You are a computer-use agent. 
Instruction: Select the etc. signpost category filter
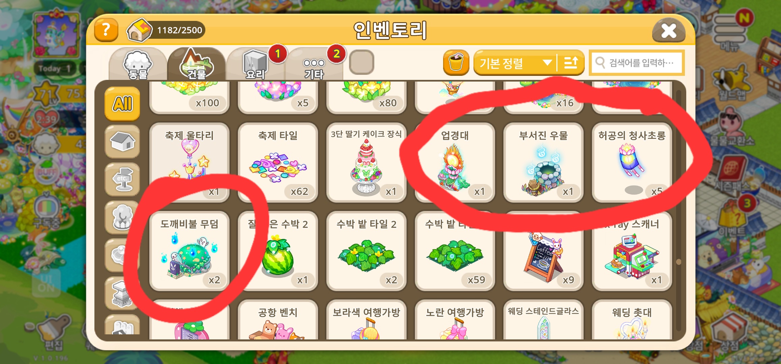coord(122,179)
